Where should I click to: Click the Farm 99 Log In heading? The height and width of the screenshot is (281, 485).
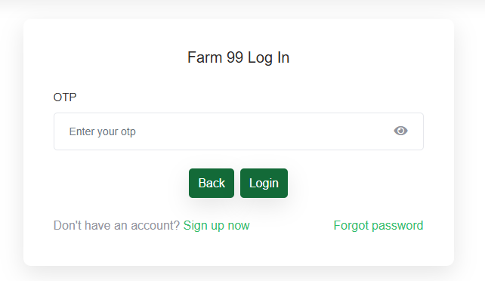click(239, 57)
